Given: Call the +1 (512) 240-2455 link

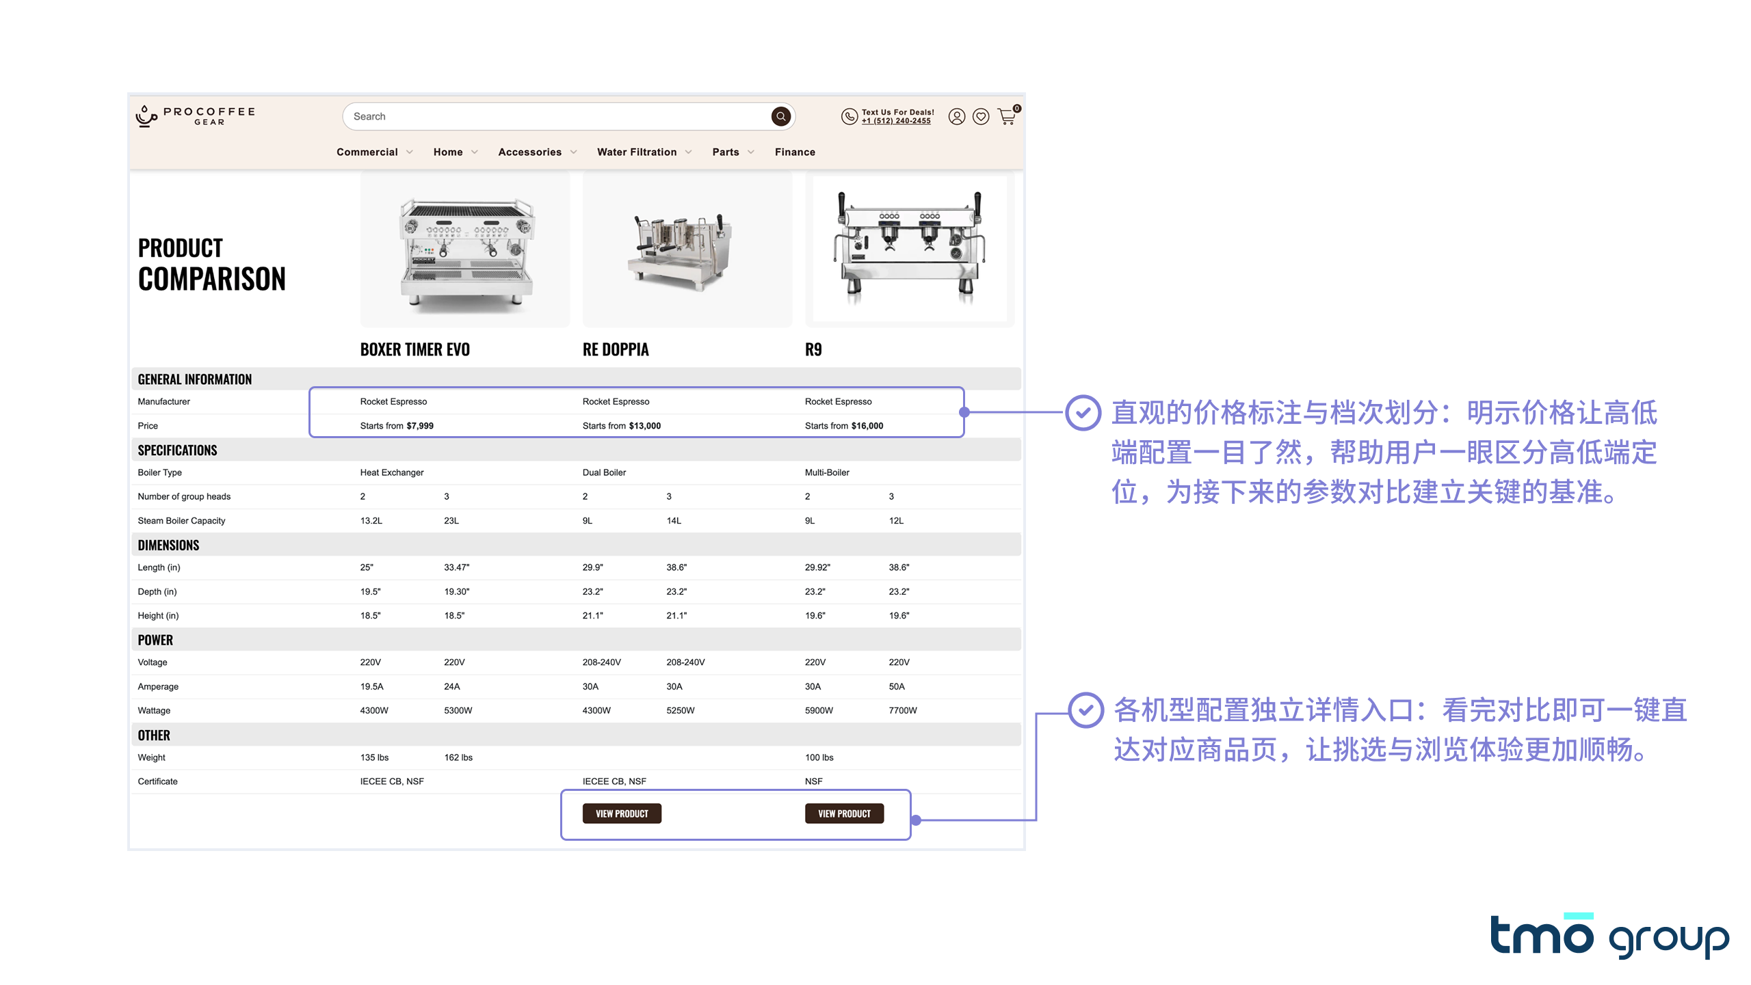Looking at the screenshot, I should coord(896,121).
